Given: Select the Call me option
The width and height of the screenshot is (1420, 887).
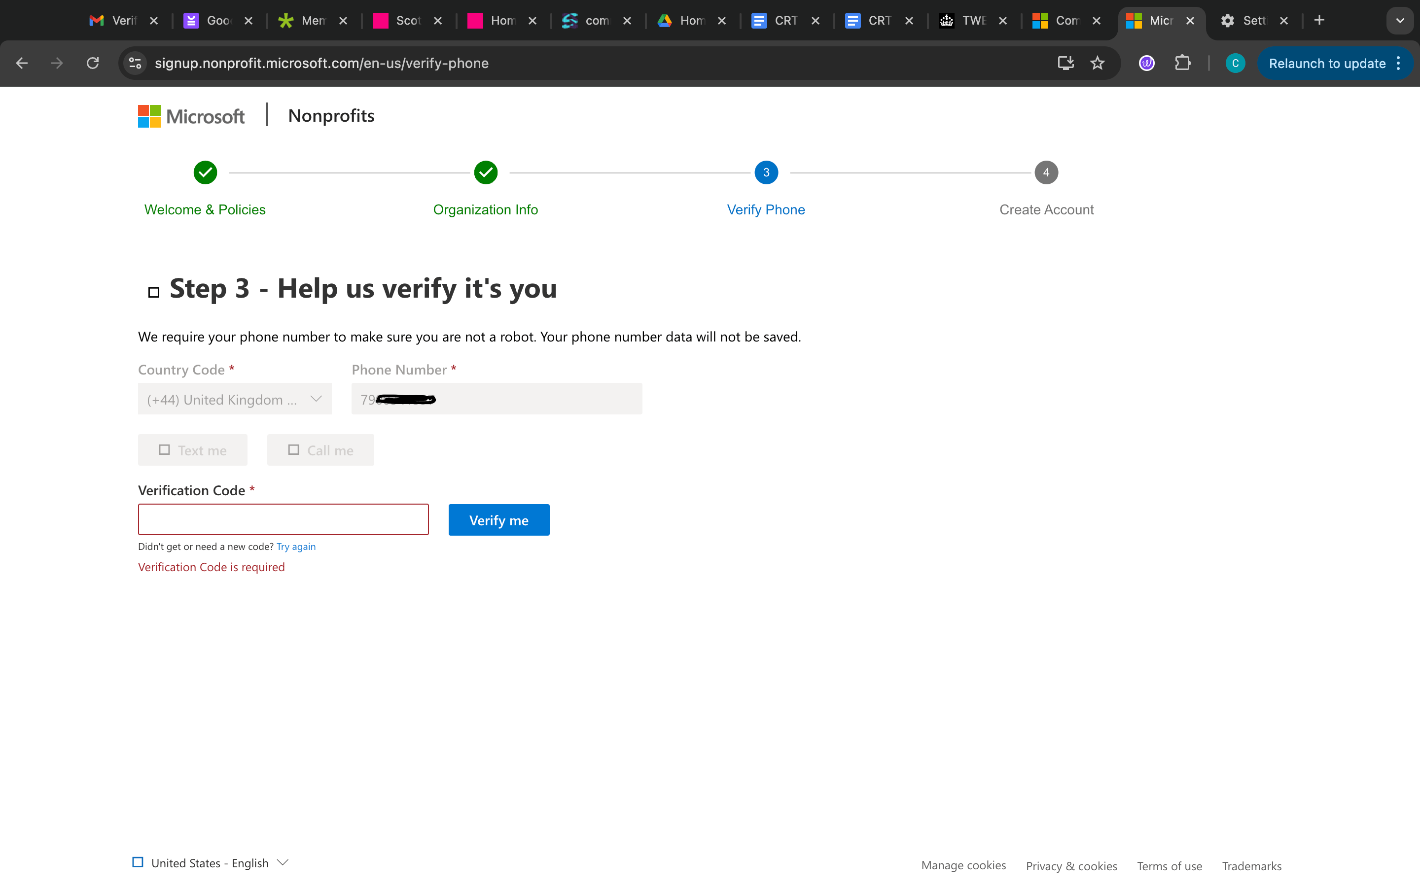Looking at the screenshot, I should tap(320, 449).
